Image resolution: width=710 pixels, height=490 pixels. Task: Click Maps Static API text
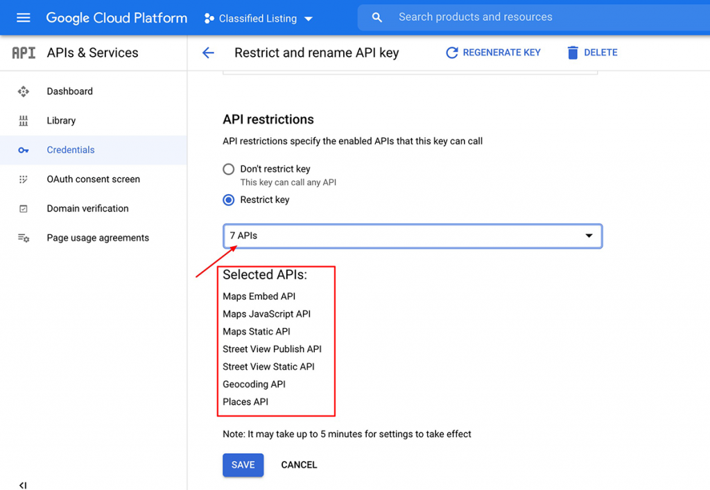click(x=257, y=332)
